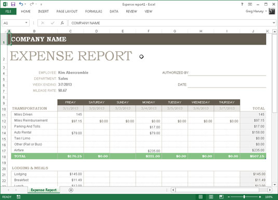
Task: Open Excel Help question mark icon
Action: click(242, 4)
